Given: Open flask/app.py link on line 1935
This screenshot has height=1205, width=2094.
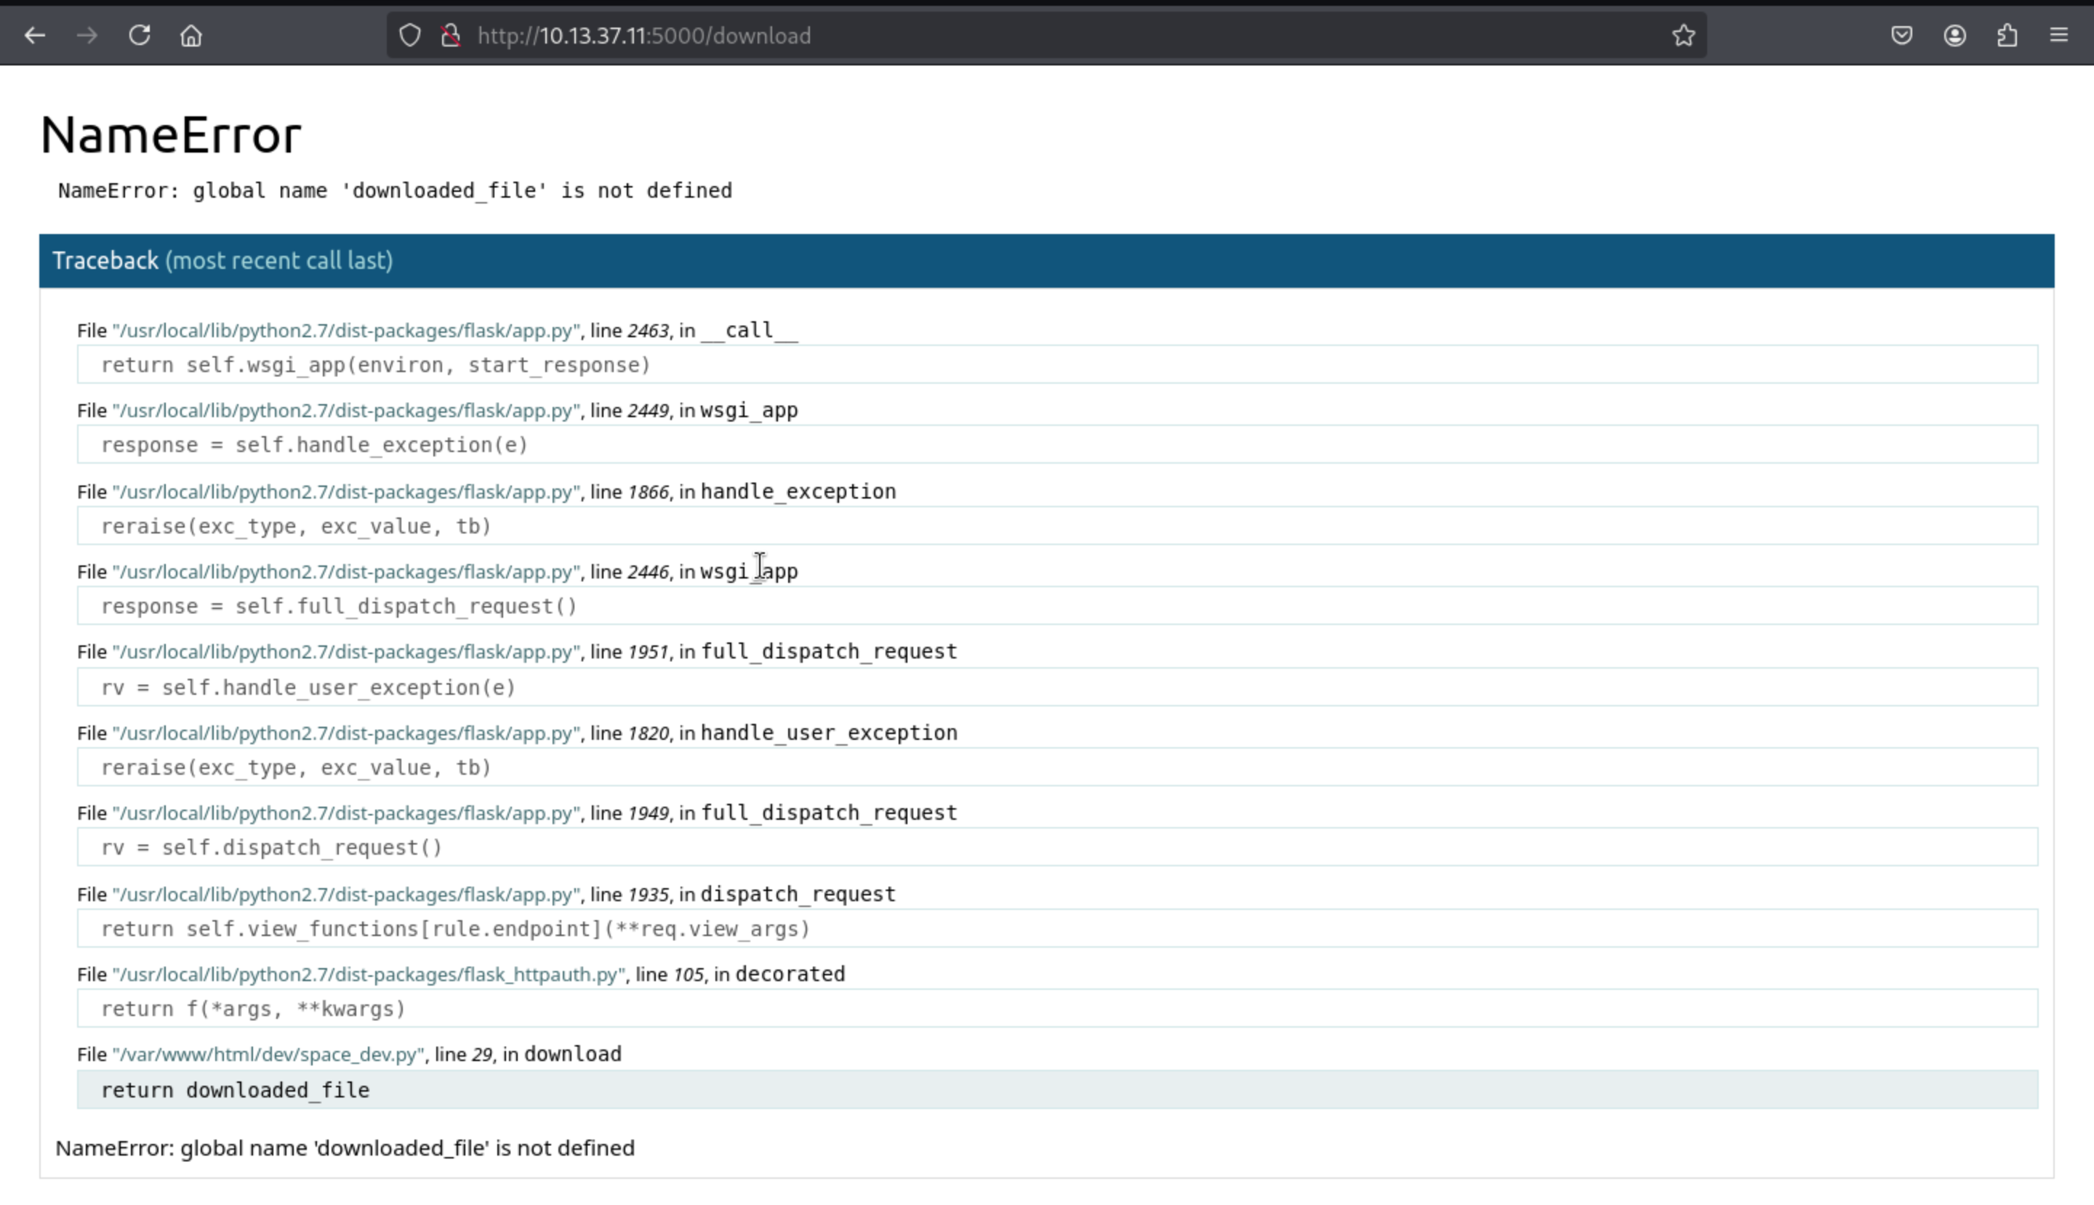Looking at the screenshot, I should click(x=346, y=895).
